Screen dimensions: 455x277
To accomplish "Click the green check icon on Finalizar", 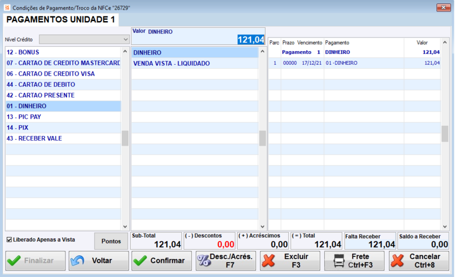I will coord(14,261).
